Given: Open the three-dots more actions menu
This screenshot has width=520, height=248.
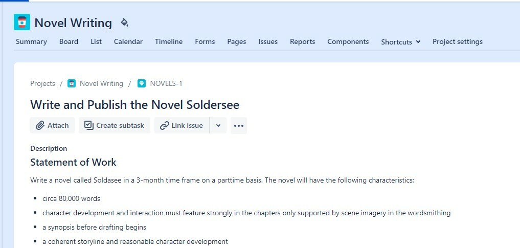Looking at the screenshot, I should pos(238,125).
